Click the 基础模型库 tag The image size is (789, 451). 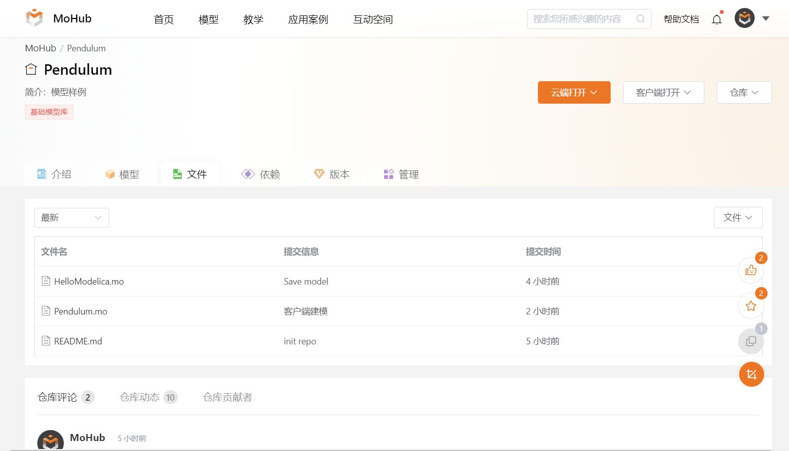[49, 112]
